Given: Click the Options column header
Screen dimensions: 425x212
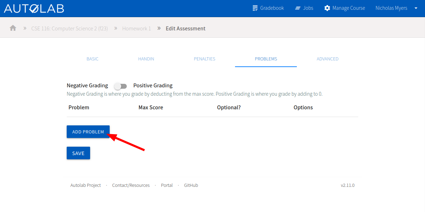Looking at the screenshot, I should point(303,107).
